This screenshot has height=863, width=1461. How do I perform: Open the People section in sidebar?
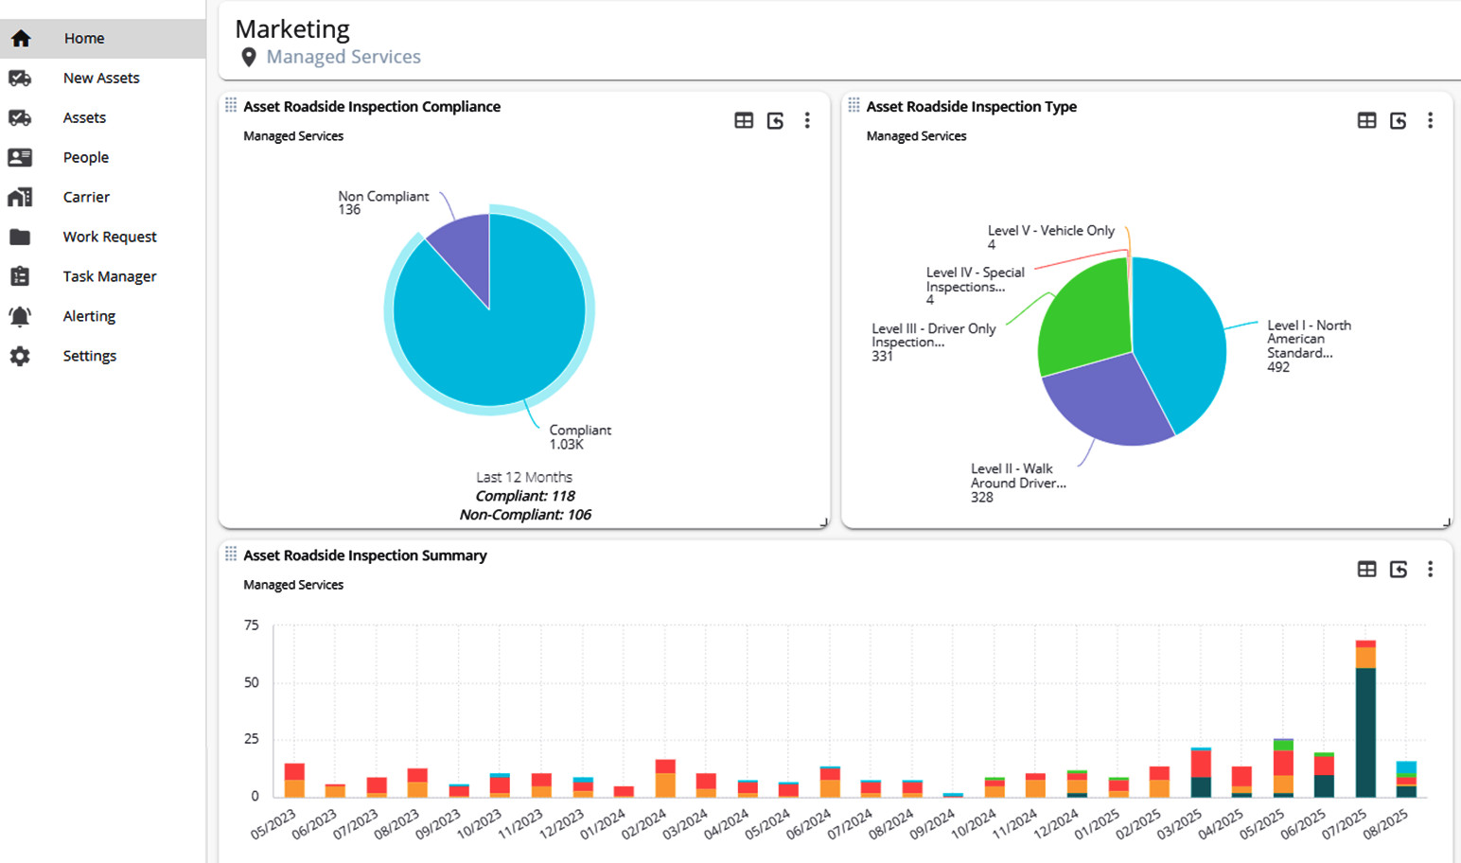(86, 157)
